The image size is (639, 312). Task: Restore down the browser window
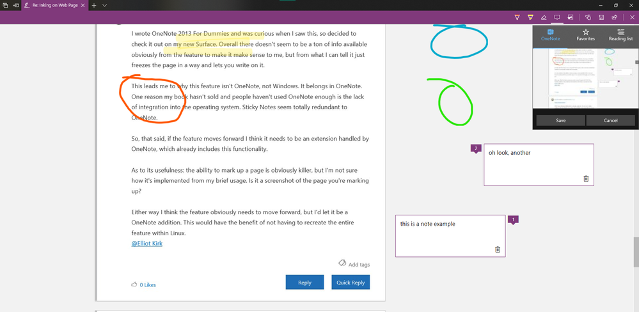[x=616, y=5]
